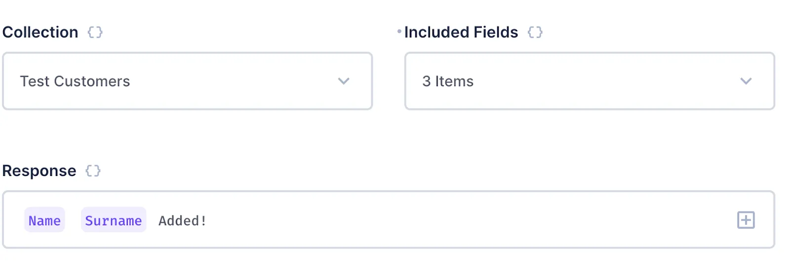Click the braces icon next to Collection
The image size is (790, 279).
click(95, 33)
